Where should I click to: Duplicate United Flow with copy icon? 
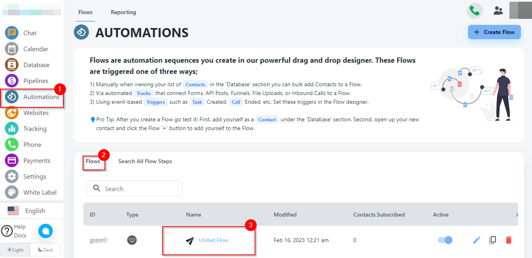point(492,240)
